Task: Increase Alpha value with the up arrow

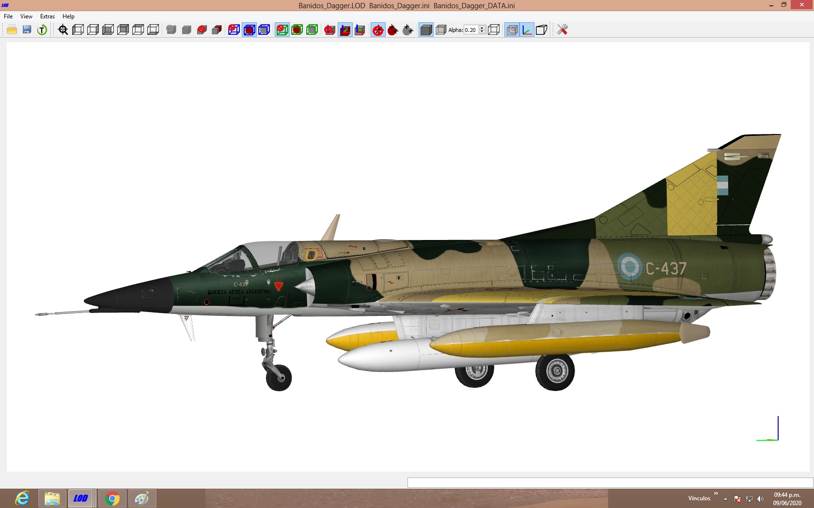Action: [482, 28]
